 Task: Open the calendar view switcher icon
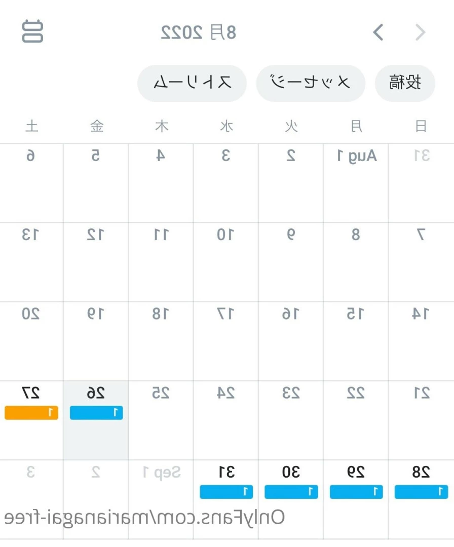point(32,31)
